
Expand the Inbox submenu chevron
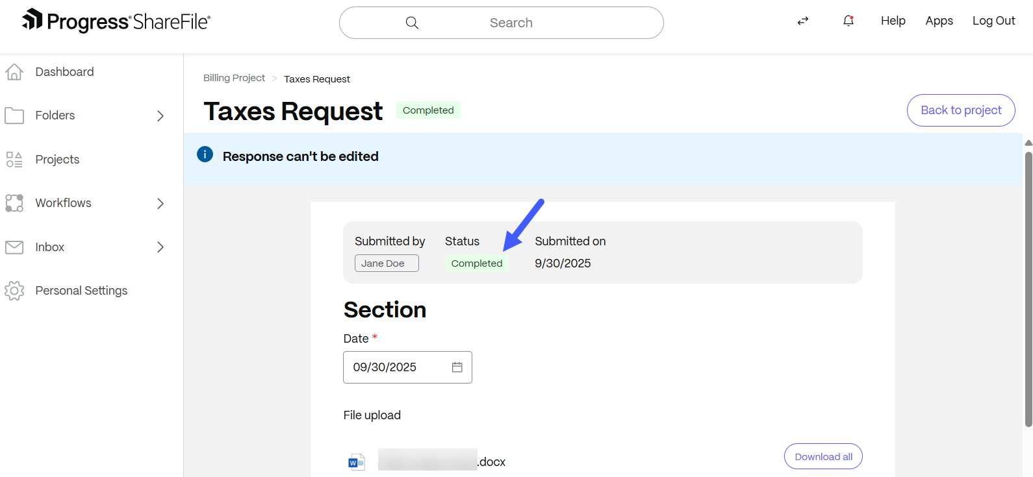click(x=160, y=247)
